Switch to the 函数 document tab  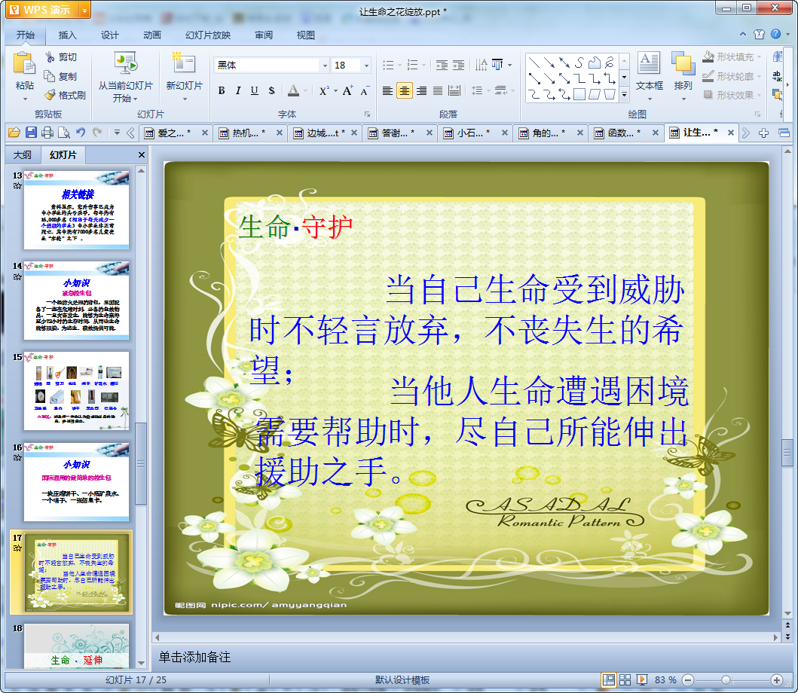pos(625,133)
